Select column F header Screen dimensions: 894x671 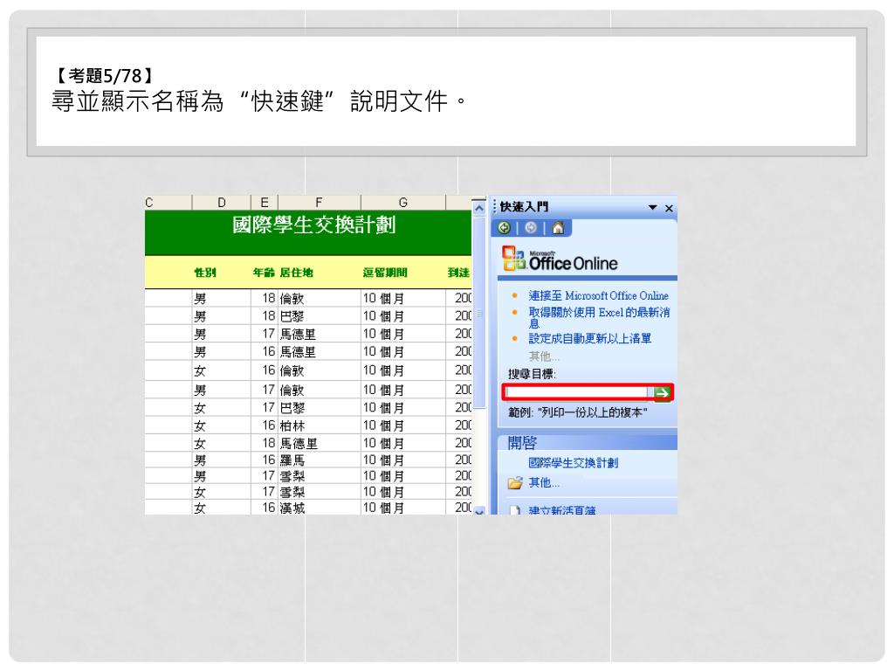(x=320, y=203)
